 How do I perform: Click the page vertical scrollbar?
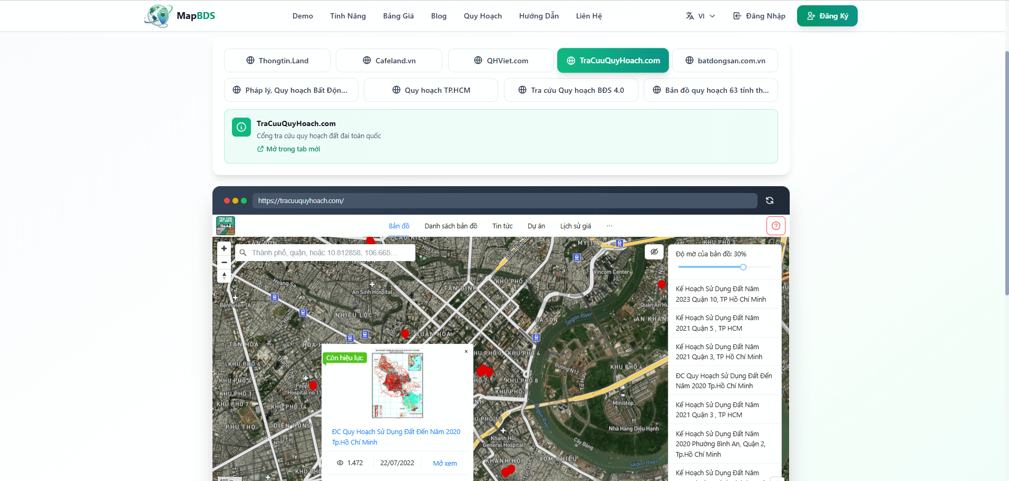click(x=1006, y=173)
